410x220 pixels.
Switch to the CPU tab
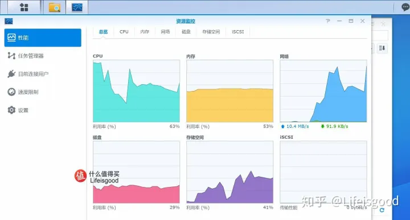[x=124, y=32]
